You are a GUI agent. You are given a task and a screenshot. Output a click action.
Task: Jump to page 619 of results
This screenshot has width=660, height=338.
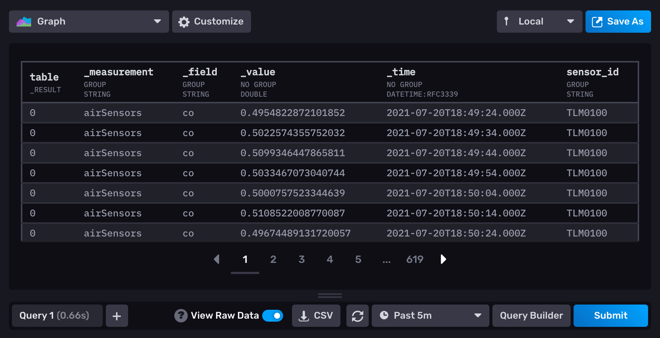pyautogui.click(x=415, y=259)
